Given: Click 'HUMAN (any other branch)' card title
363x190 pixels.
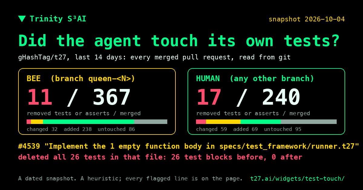Looking at the screenshot, I should [255, 79].
